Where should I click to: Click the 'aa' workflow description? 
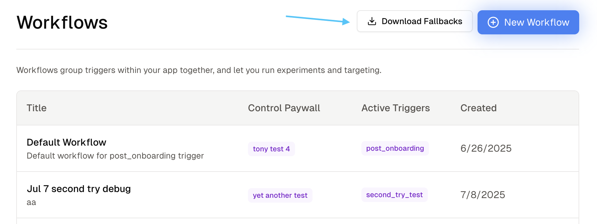click(31, 202)
